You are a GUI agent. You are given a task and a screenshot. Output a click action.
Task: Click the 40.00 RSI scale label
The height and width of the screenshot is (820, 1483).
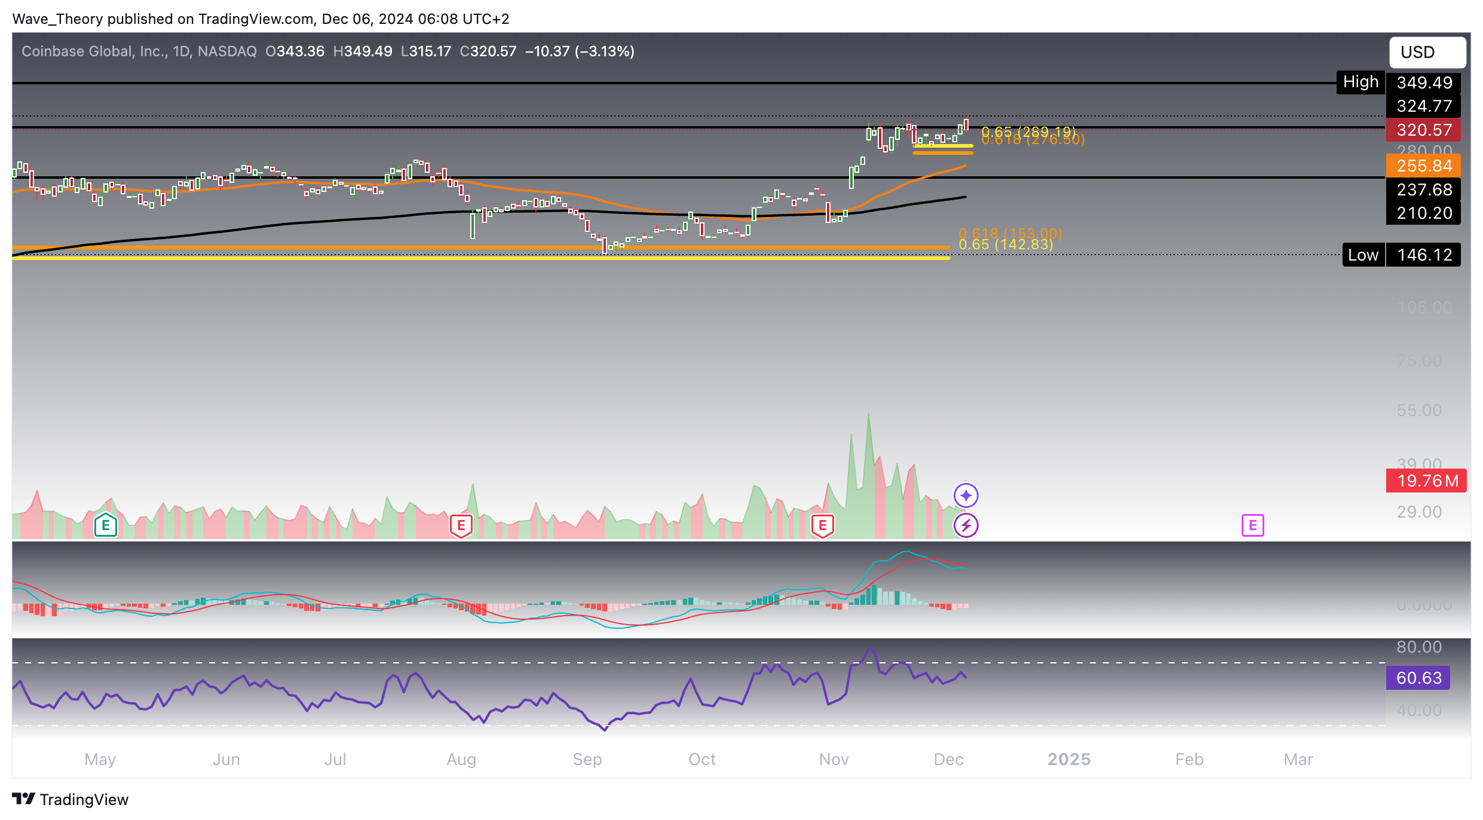[x=1419, y=711]
